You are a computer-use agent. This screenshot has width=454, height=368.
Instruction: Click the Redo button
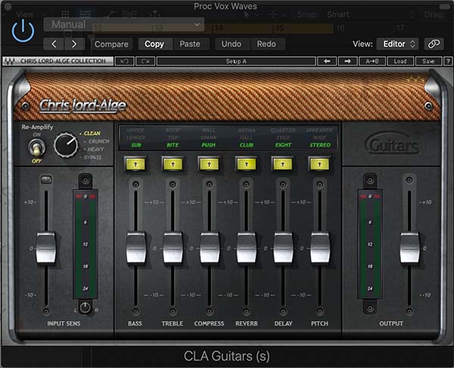coord(266,44)
